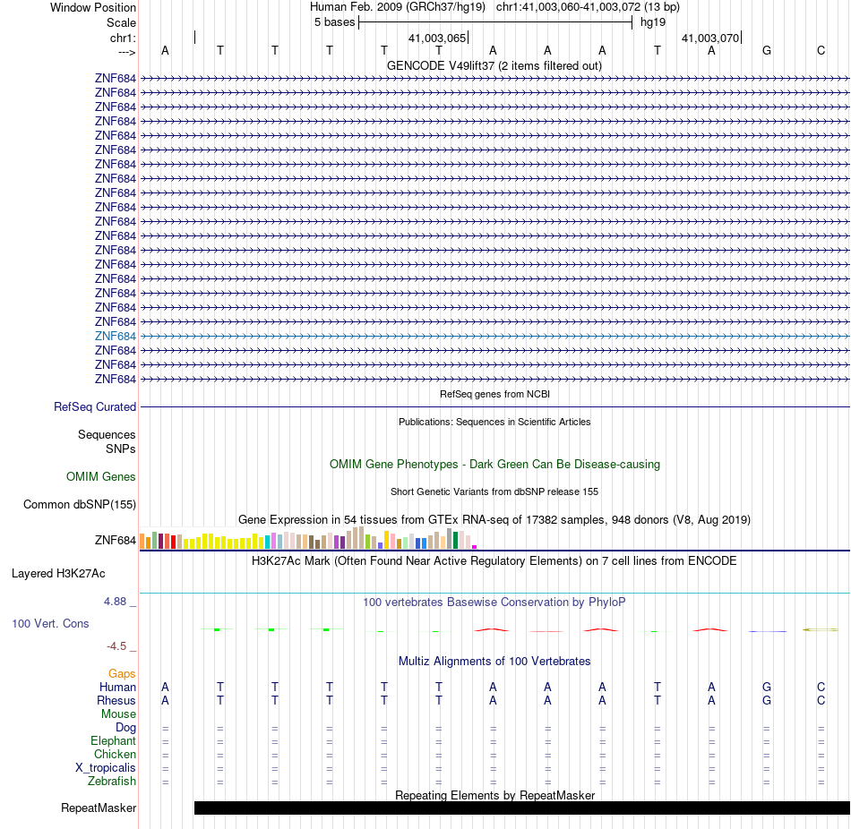Select the Zebrafish alignment row label
The image size is (851, 829).
pos(112,782)
